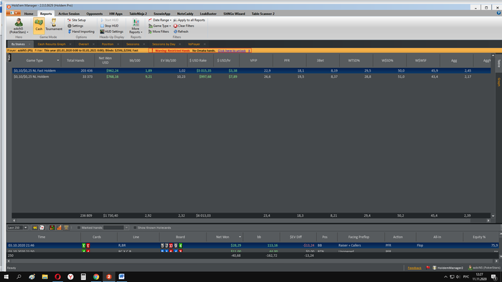Switch to Active Session ribbon tab
502x282 pixels.
(x=69, y=14)
